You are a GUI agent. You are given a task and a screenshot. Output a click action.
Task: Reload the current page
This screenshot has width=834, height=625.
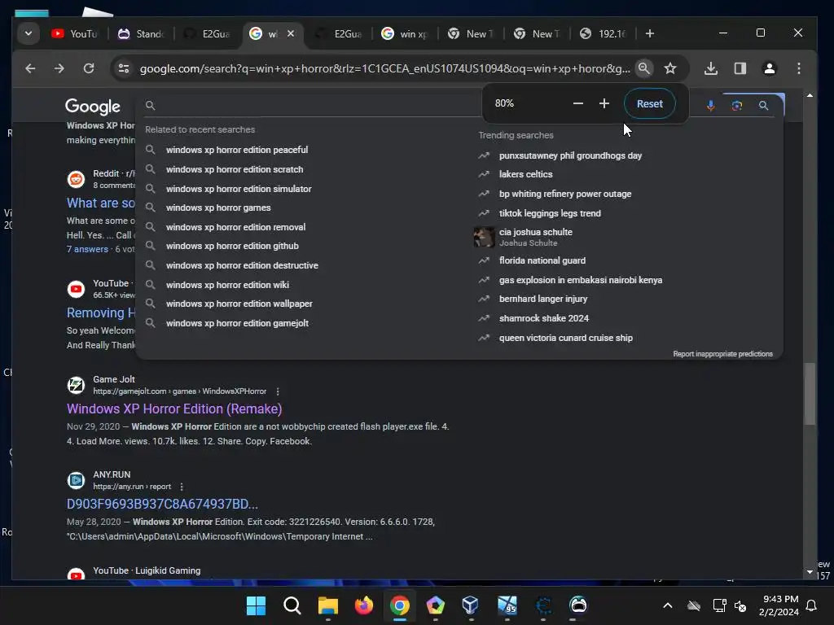click(x=89, y=68)
